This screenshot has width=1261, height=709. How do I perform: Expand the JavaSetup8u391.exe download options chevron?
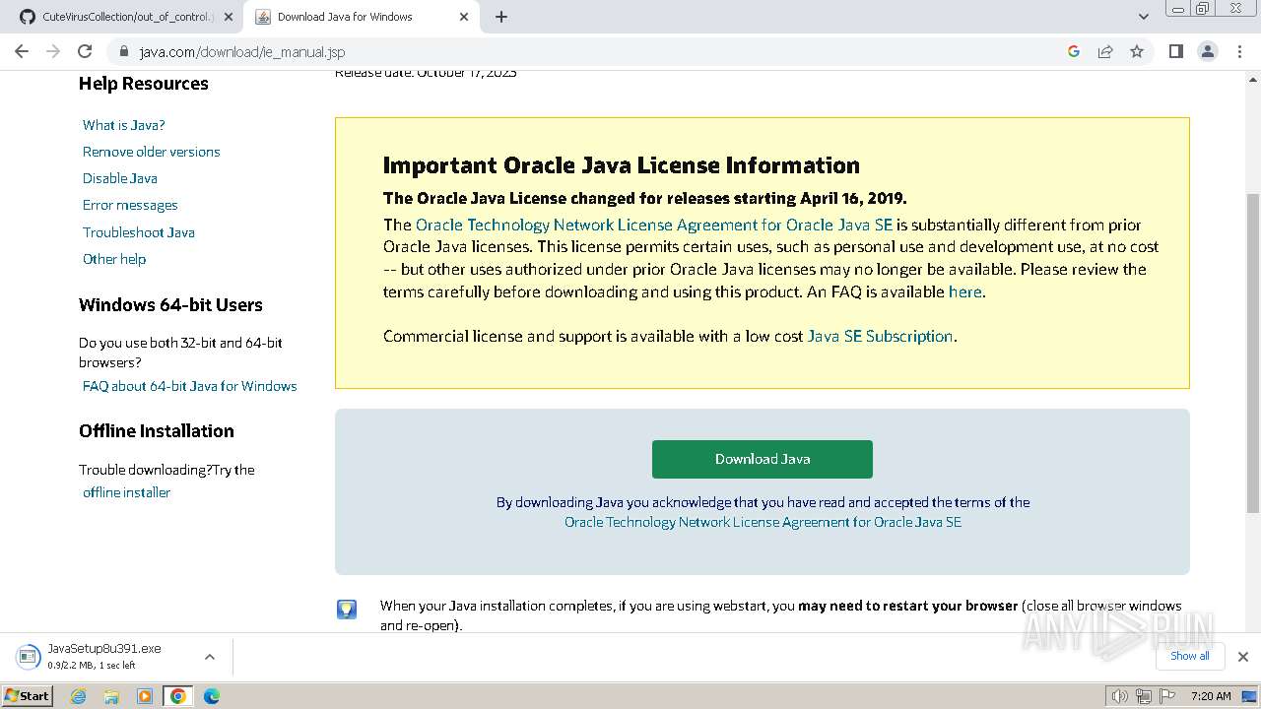pyautogui.click(x=209, y=657)
